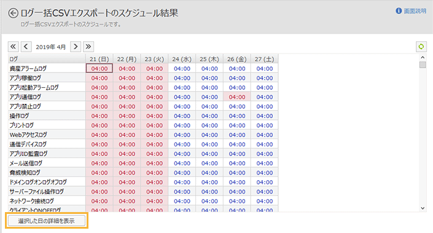The image size is (433, 233).
Task: Open the 画面説明 info icon
Action: 399,11
